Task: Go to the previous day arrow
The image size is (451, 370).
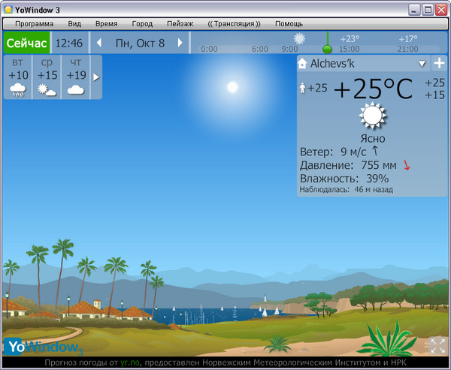Action: [99, 43]
